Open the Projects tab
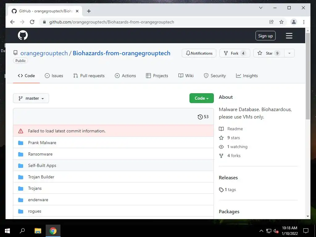 tap(157, 76)
